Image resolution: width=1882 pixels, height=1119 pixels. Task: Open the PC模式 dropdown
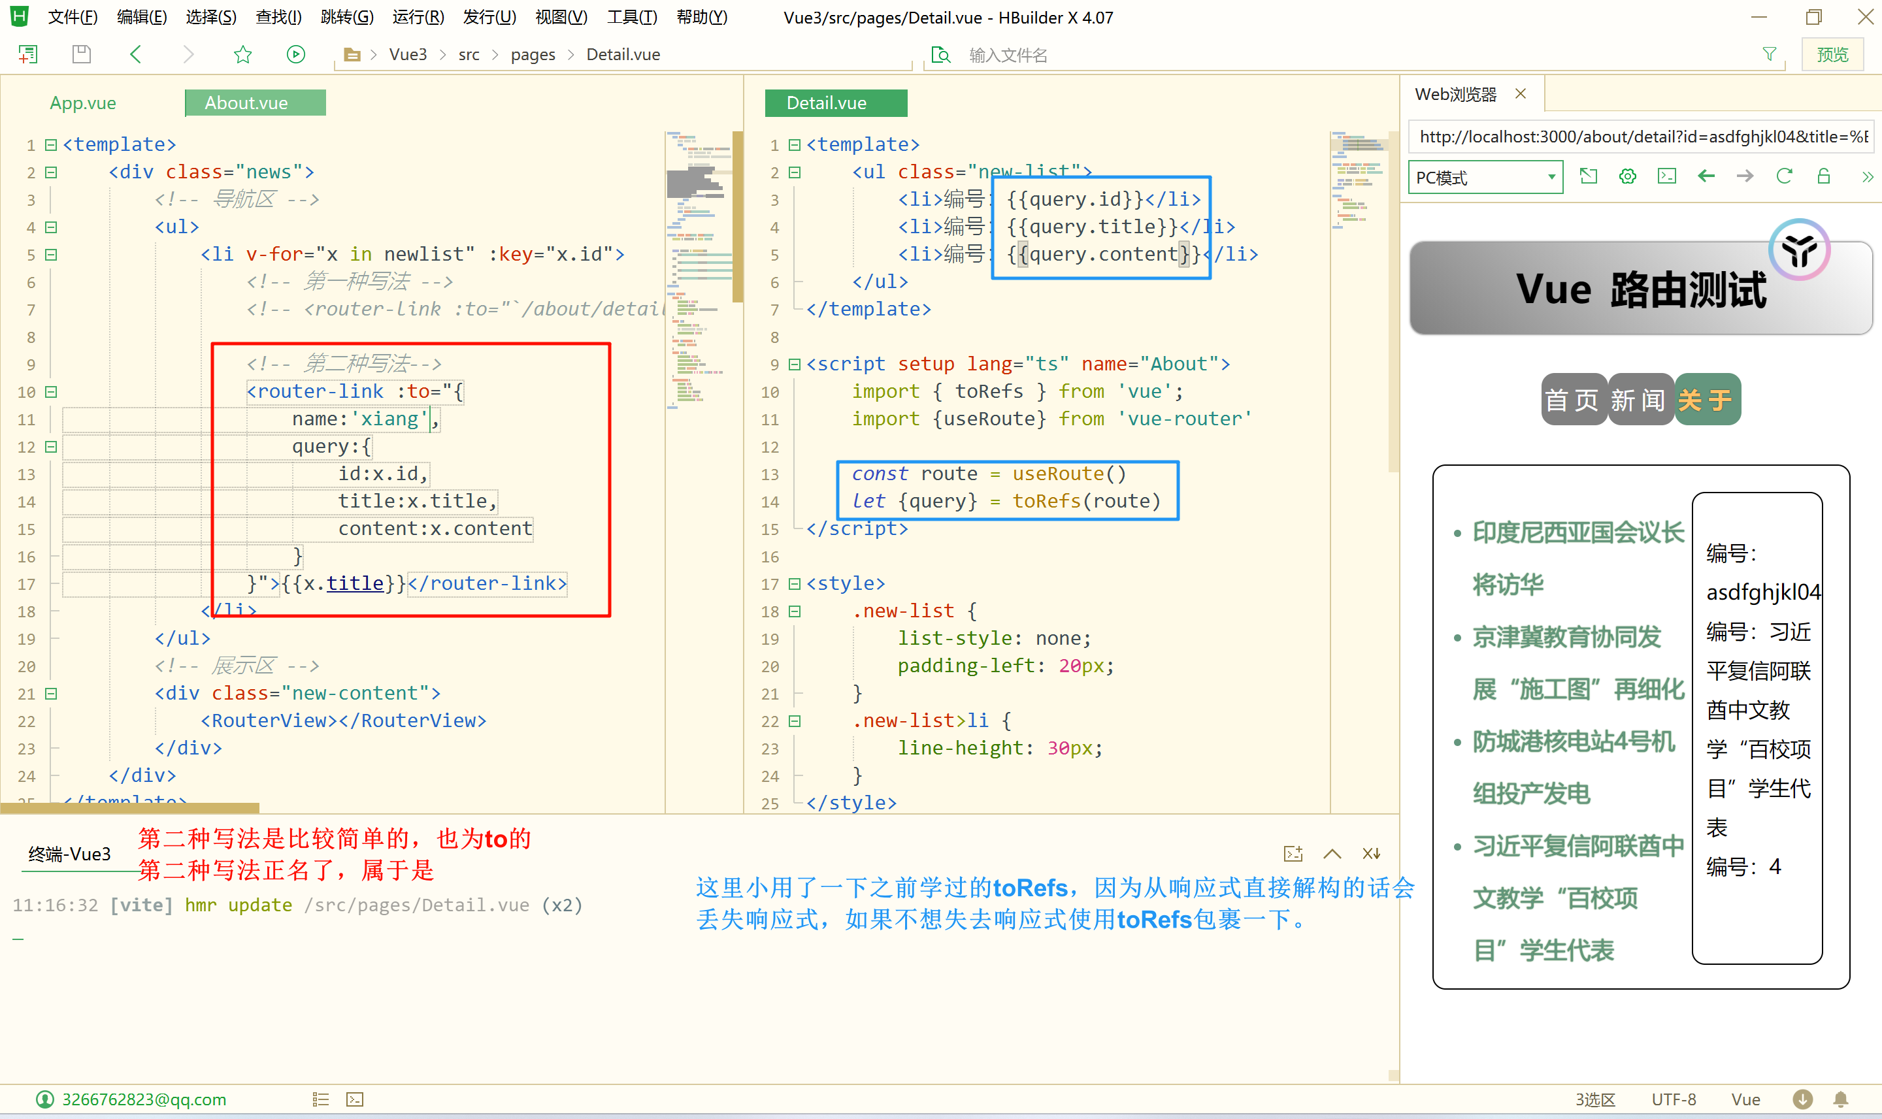[1485, 177]
